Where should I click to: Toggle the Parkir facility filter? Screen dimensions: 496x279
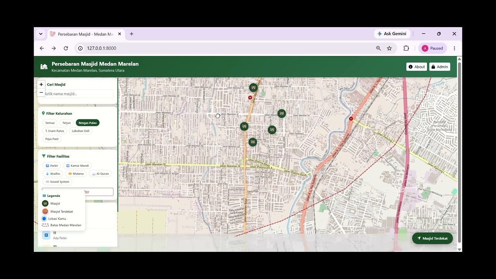[52, 166]
